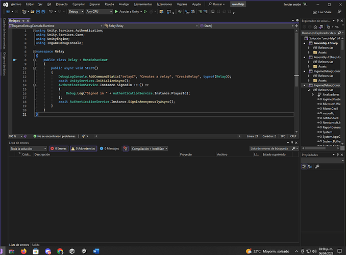Click the magnifier in Solution Explorer search

pos(339,33)
